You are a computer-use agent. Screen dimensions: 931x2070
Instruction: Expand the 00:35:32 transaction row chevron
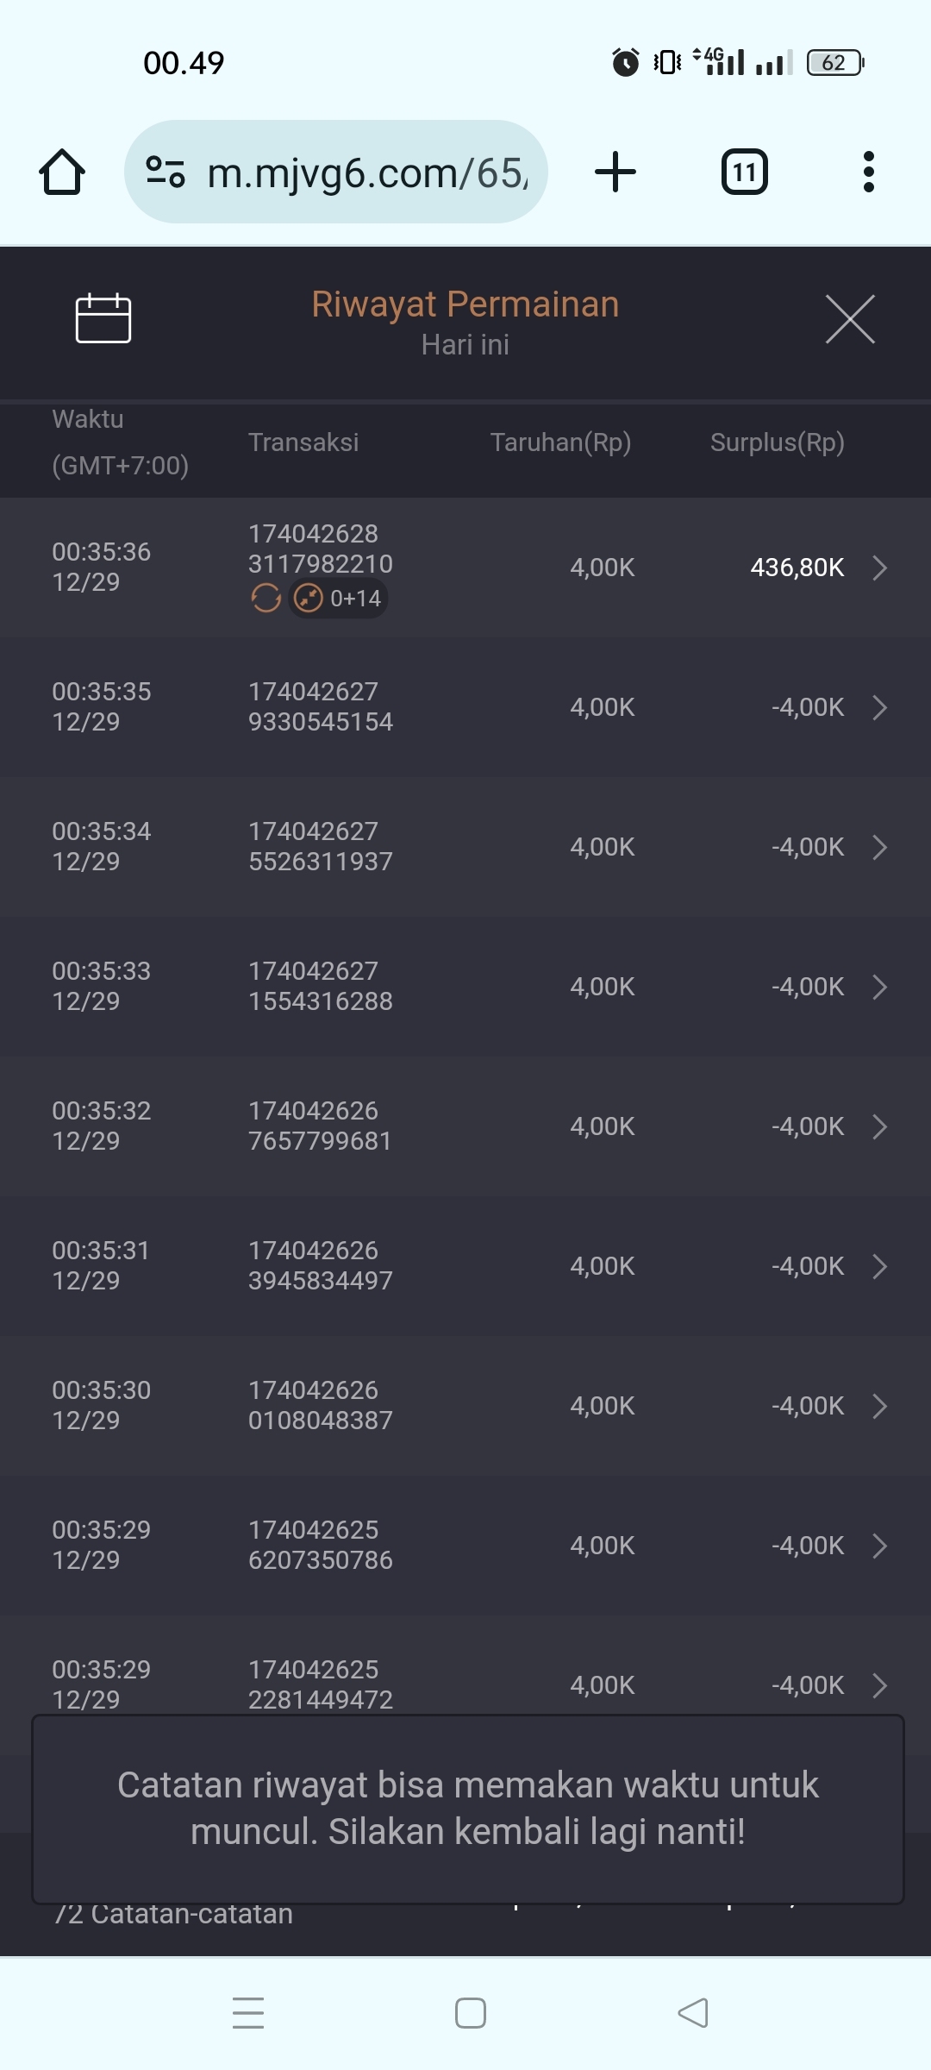point(879,1126)
